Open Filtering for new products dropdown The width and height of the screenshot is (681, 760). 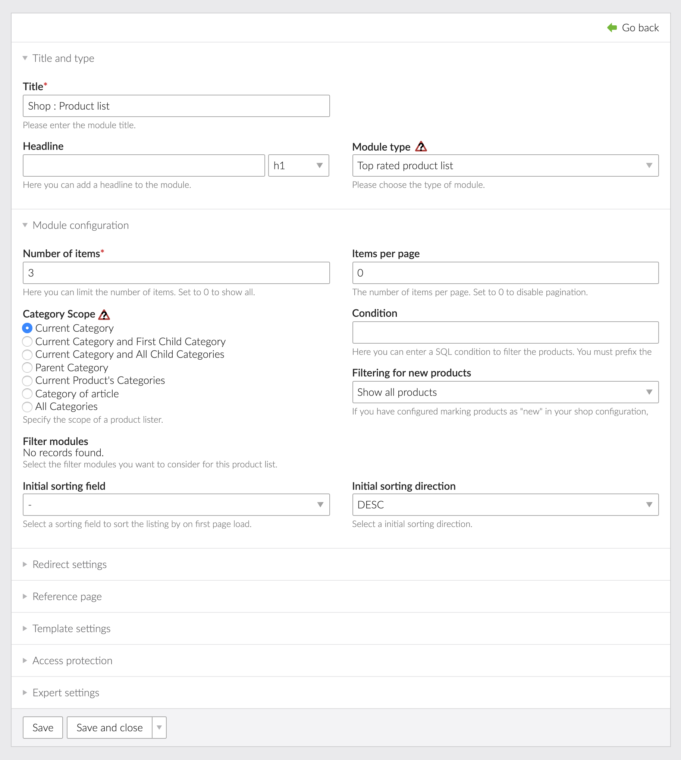tap(505, 392)
